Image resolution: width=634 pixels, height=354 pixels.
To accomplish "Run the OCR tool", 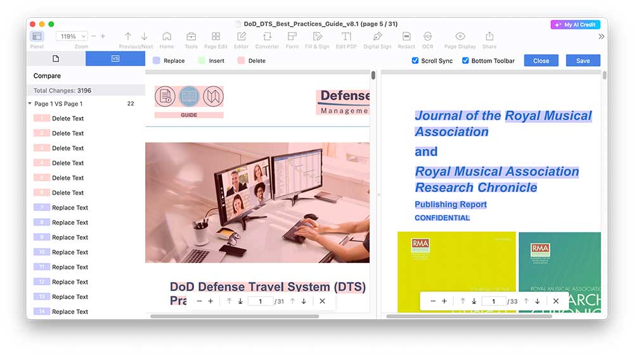I will (x=428, y=37).
